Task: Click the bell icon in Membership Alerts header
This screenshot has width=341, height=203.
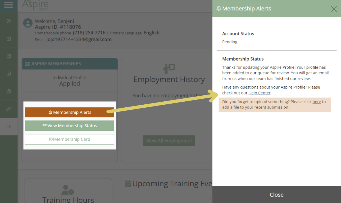Action: (219, 8)
